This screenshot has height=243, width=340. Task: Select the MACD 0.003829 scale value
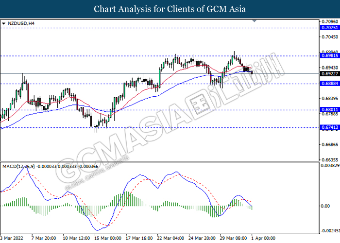tap(330, 166)
